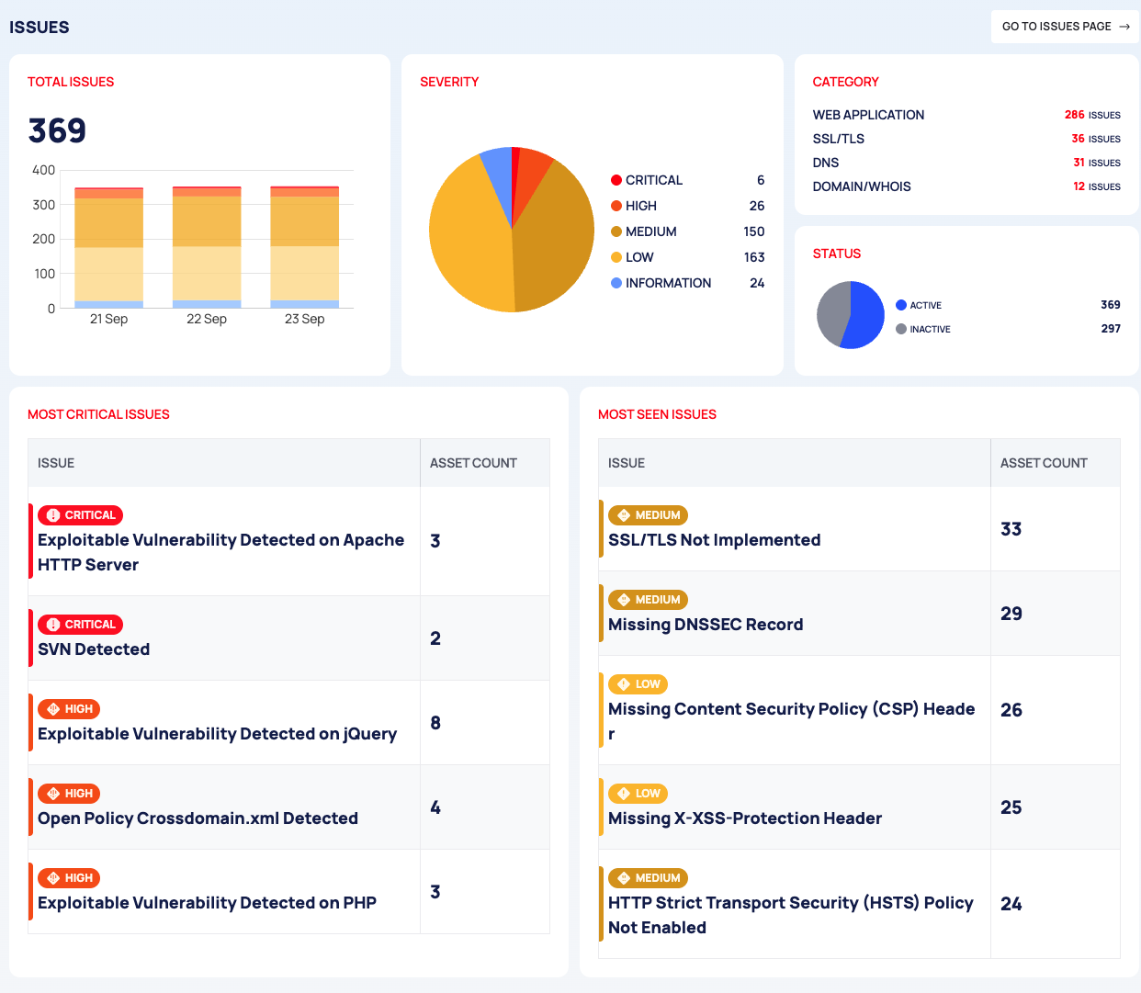Click the high severity icon on Crossdomain.xml row

click(53, 794)
